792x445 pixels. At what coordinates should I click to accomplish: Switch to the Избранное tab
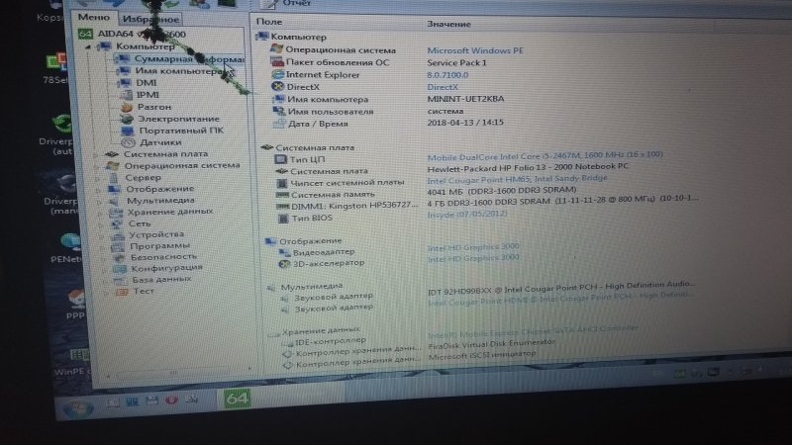[x=150, y=18]
